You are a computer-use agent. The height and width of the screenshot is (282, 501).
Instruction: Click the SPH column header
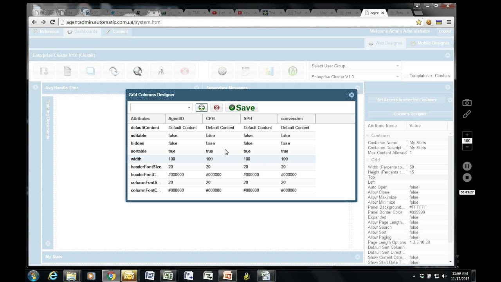[259, 119]
